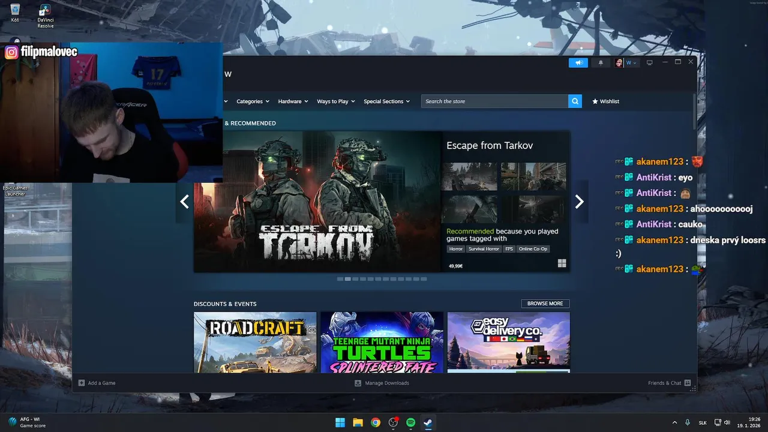
Task: Open the RoadCraft discount capsule
Action: click(x=255, y=342)
